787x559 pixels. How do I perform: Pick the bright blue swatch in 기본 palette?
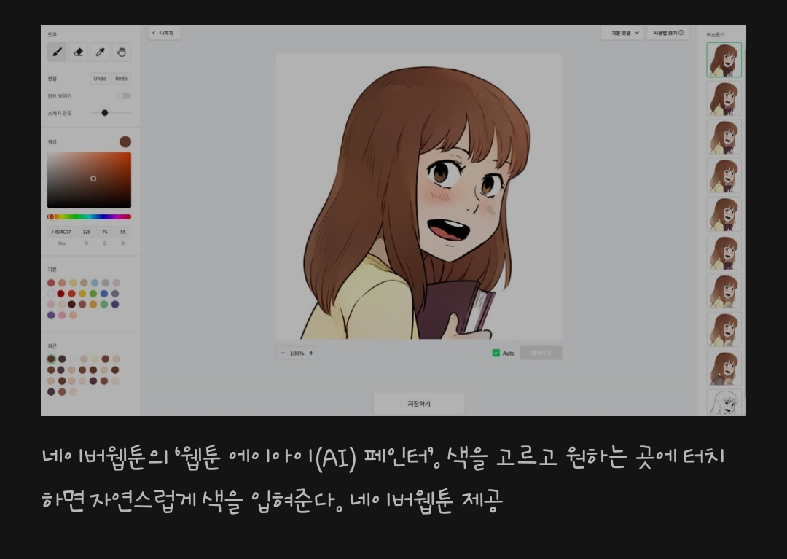click(104, 294)
